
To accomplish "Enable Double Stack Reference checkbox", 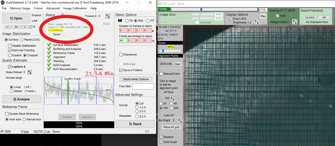I will coord(7,114).
